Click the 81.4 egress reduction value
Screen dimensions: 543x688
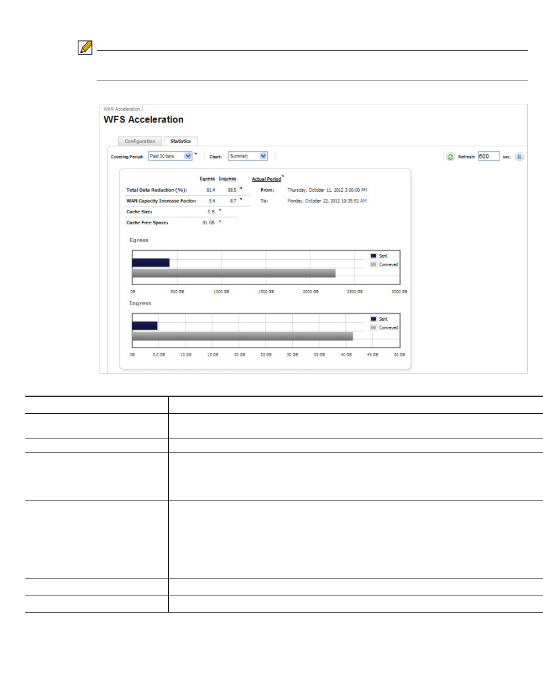[211, 190]
